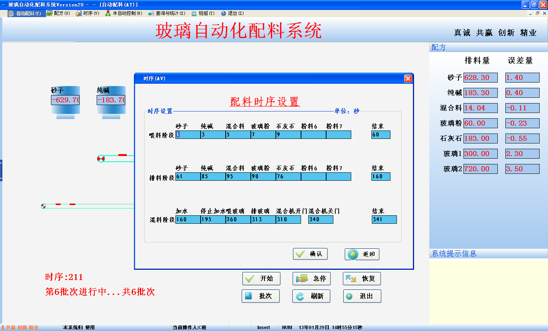Click the red valve icon on upper pipe
The image size is (548, 331).
click(101, 159)
